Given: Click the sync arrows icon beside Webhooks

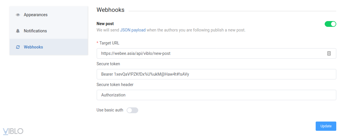Looking at the screenshot, I should point(18,47).
